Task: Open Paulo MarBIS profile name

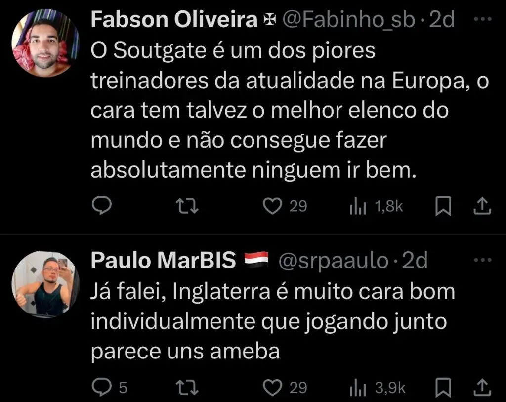Action: (163, 261)
